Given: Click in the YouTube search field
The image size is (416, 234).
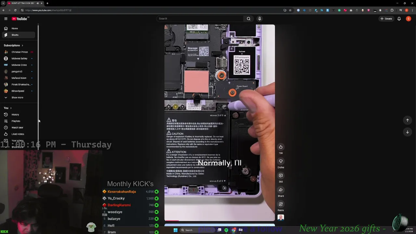Looking at the screenshot, I should 200,19.
